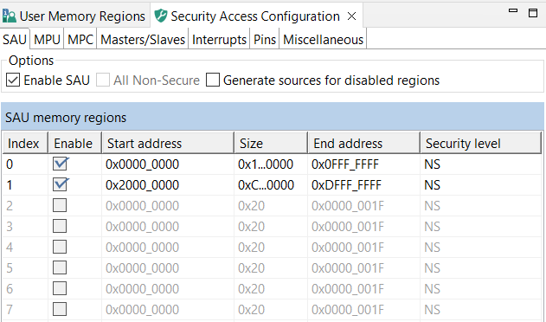The height and width of the screenshot is (322, 546).
Task: Click security level NS of region 3
Action: tap(432, 227)
